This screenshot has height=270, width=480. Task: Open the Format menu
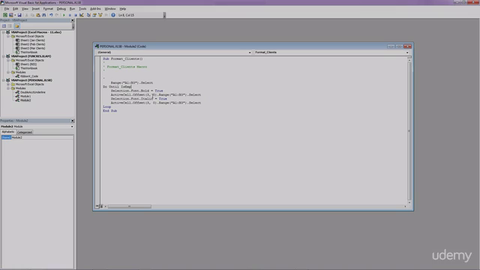pyautogui.click(x=48, y=9)
